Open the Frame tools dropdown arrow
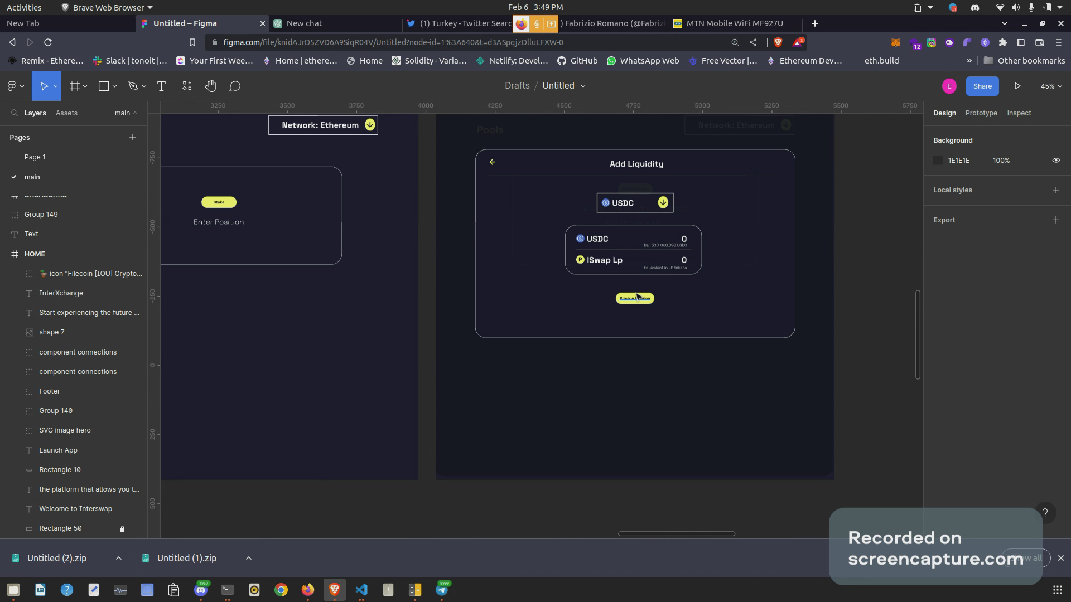The height and width of the screenshot is (602, 1071). (85, 86)
